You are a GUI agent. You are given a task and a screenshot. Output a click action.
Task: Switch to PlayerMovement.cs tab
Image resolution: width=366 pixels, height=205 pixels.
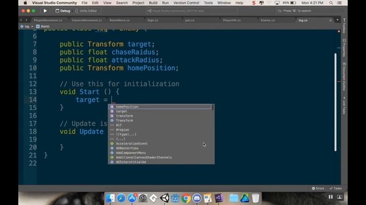point(48,20)
